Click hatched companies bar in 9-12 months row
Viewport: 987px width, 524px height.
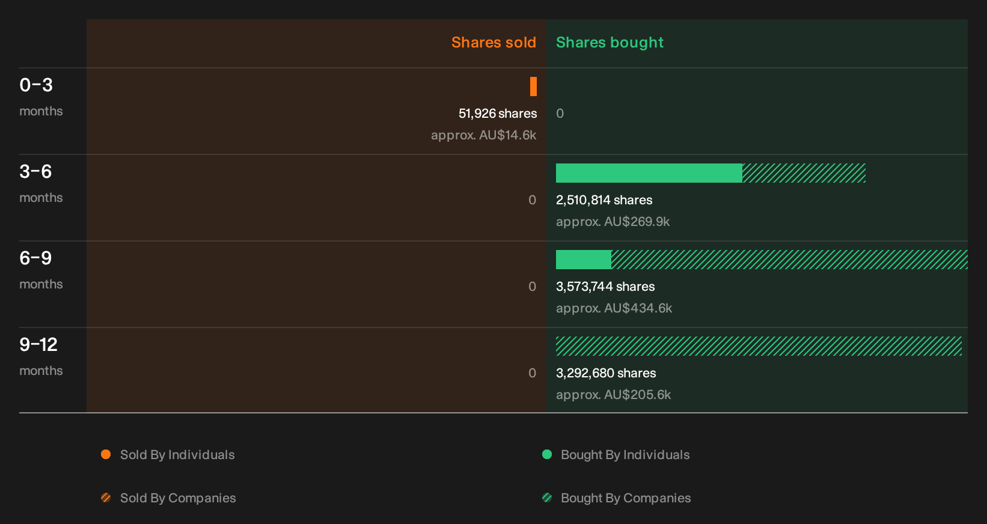click(x=759, y=346)
